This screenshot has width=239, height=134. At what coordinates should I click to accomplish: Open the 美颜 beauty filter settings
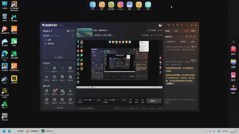point(130,101)
